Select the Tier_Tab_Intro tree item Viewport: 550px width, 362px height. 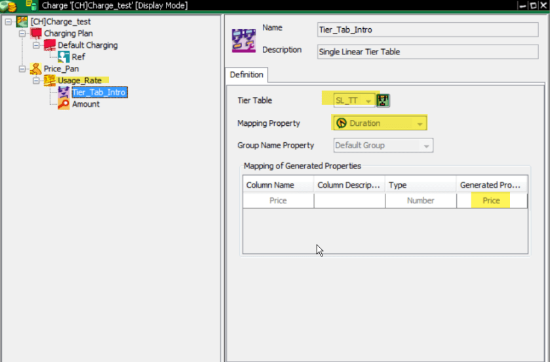coord(99,92)
